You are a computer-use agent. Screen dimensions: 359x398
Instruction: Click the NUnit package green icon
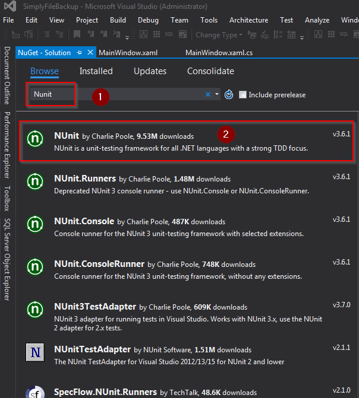pos(35,139)
